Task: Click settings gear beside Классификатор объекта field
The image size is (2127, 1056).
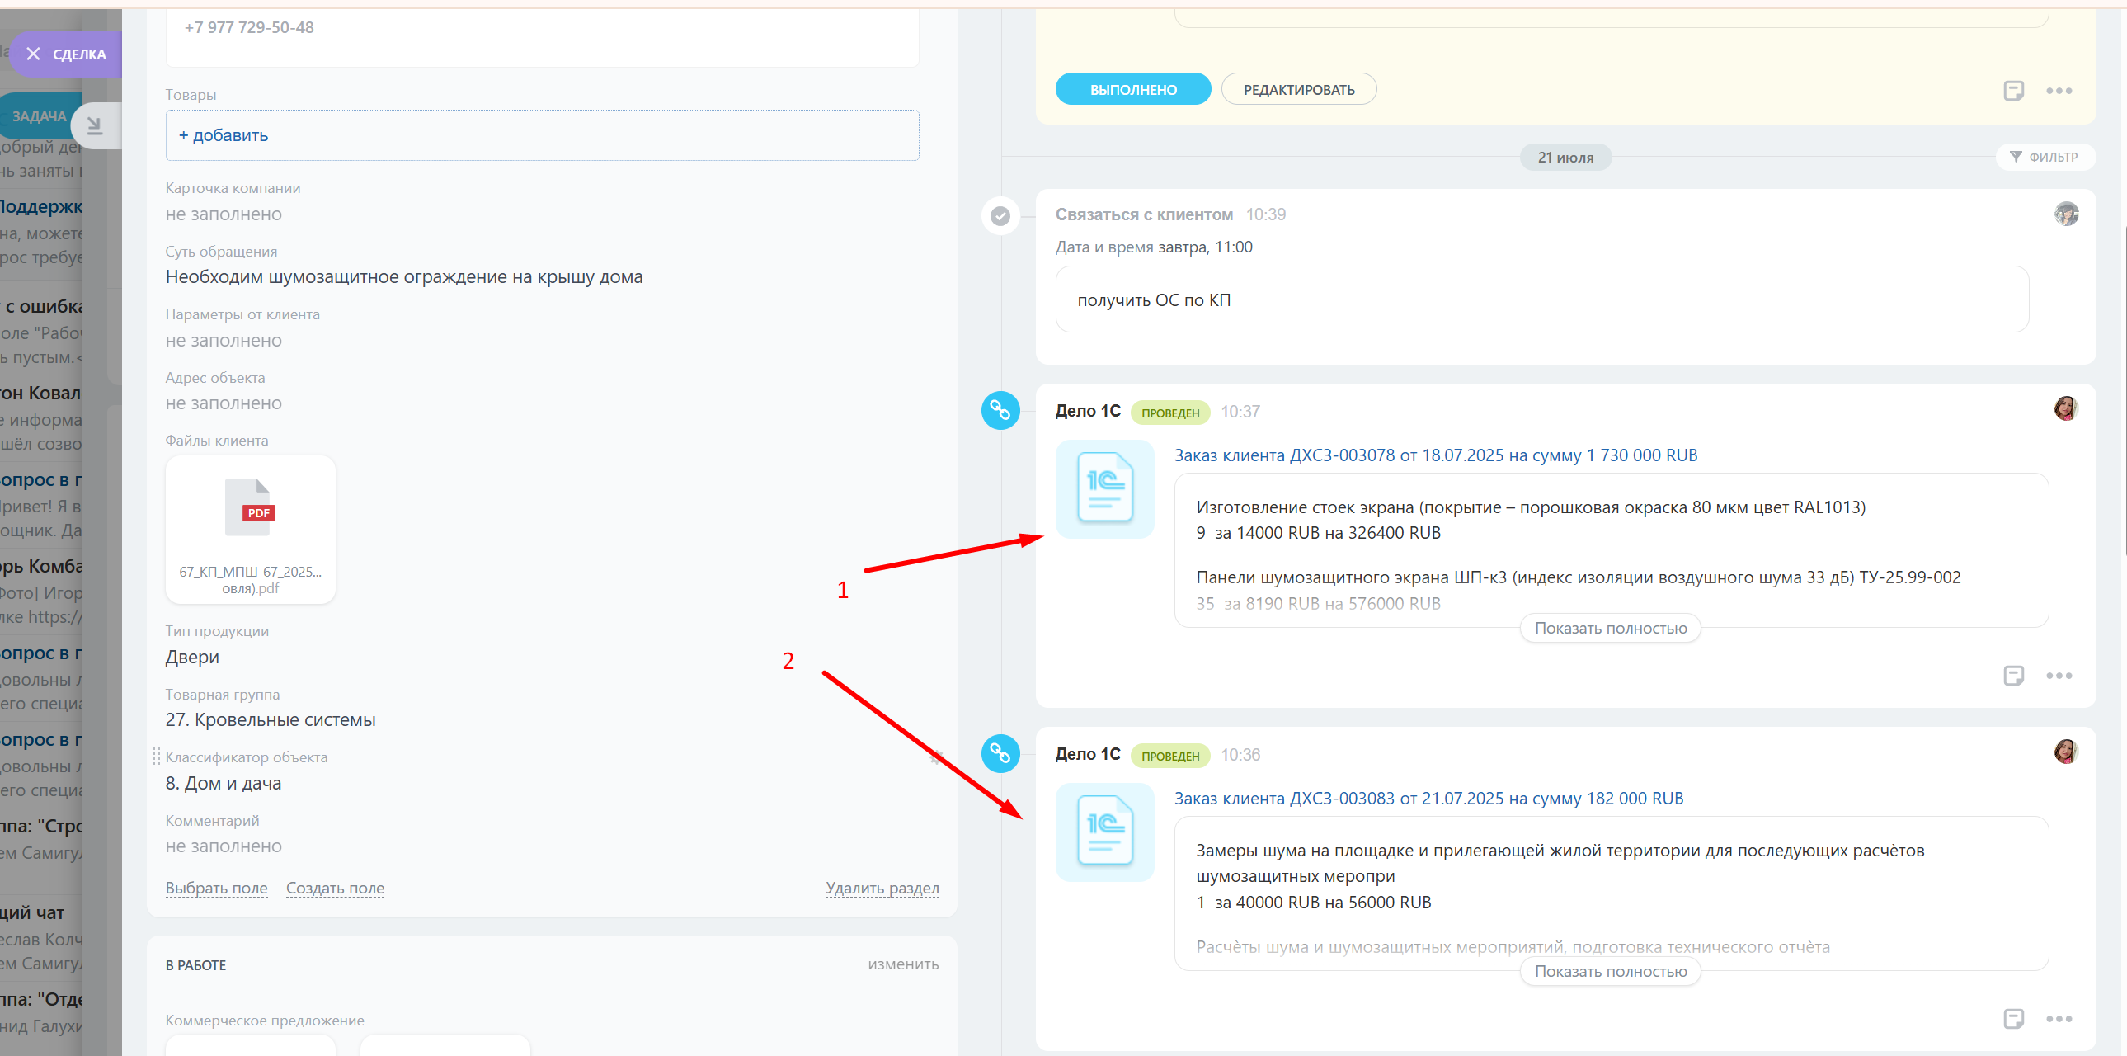Action: [x=935, y=757]
